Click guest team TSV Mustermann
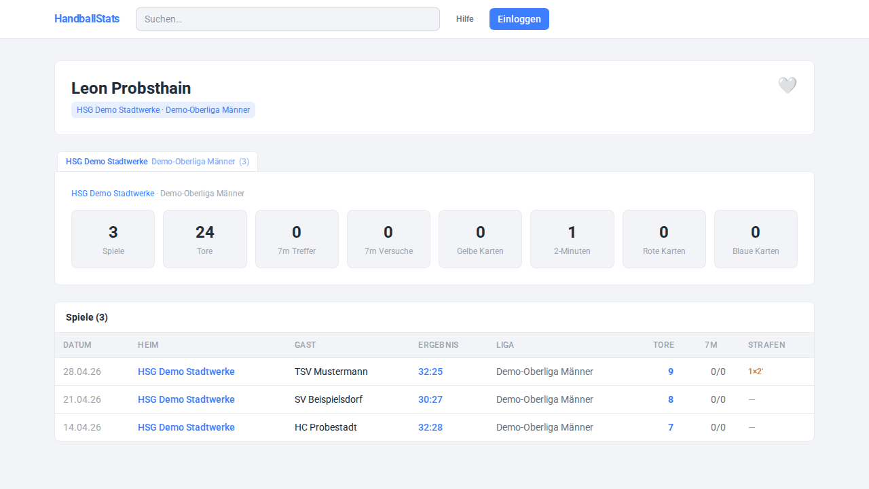869x489 pixels. [331, 372]
